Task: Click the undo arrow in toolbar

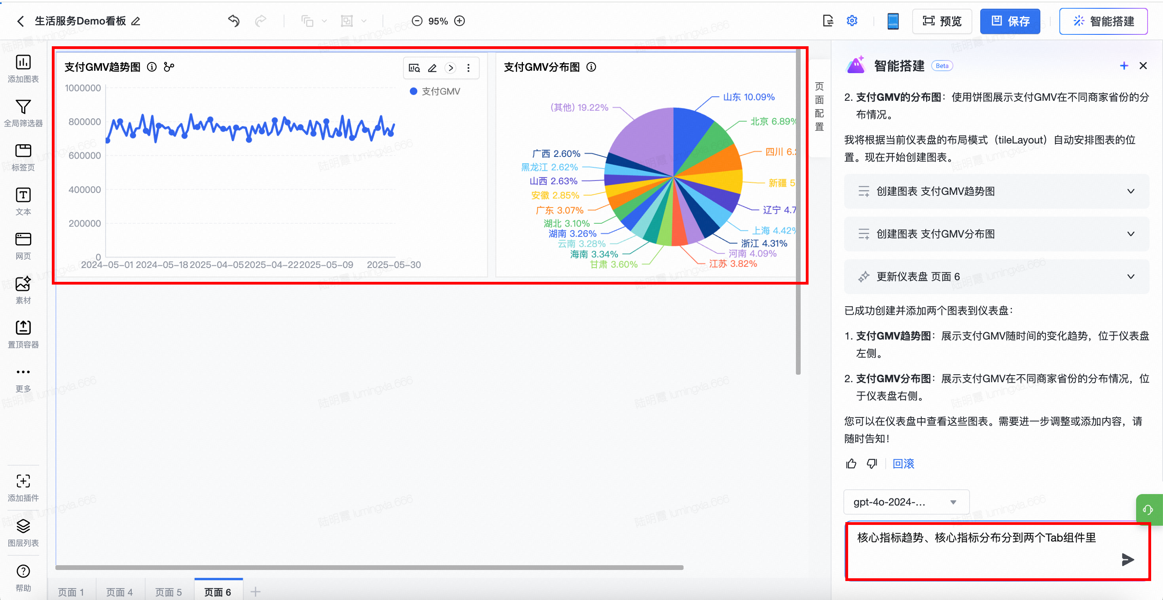Action: 233,21
